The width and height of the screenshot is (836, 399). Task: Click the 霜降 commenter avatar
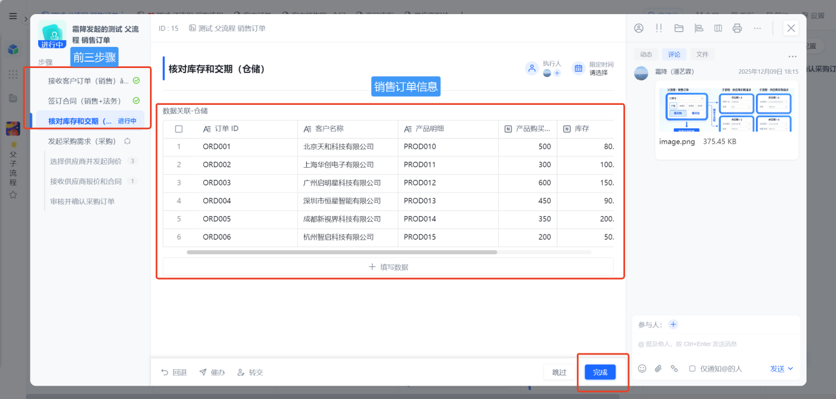pos(641,73)
